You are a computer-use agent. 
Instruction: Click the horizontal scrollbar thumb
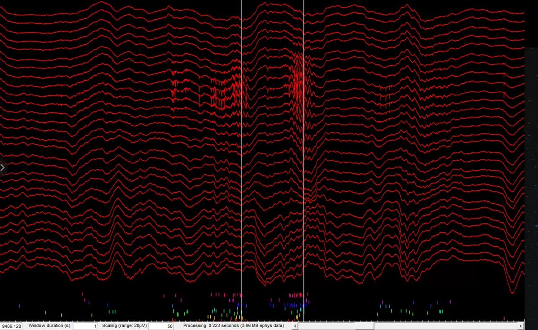(364, 326)
